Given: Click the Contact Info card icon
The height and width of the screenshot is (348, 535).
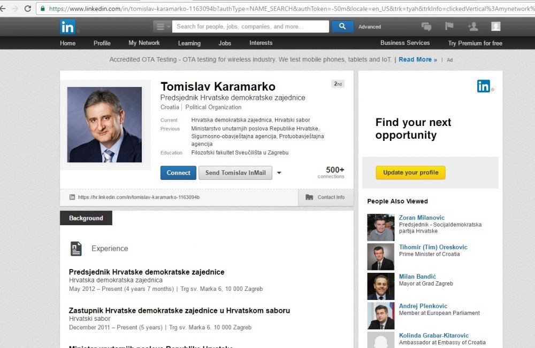Looking at the screenshot, I should 309,197.
